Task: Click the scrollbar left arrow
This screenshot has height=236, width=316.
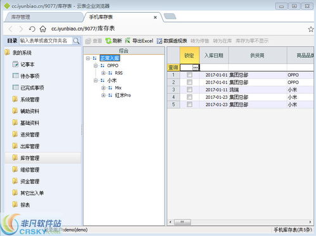Action: (x=170, y=222)
